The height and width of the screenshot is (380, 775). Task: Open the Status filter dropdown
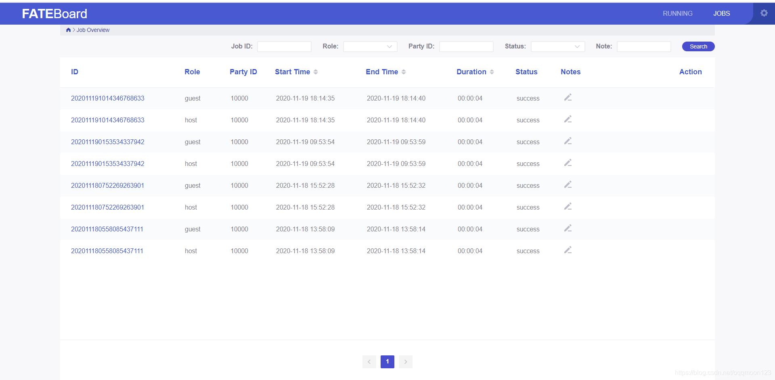(x=558, y=46)
